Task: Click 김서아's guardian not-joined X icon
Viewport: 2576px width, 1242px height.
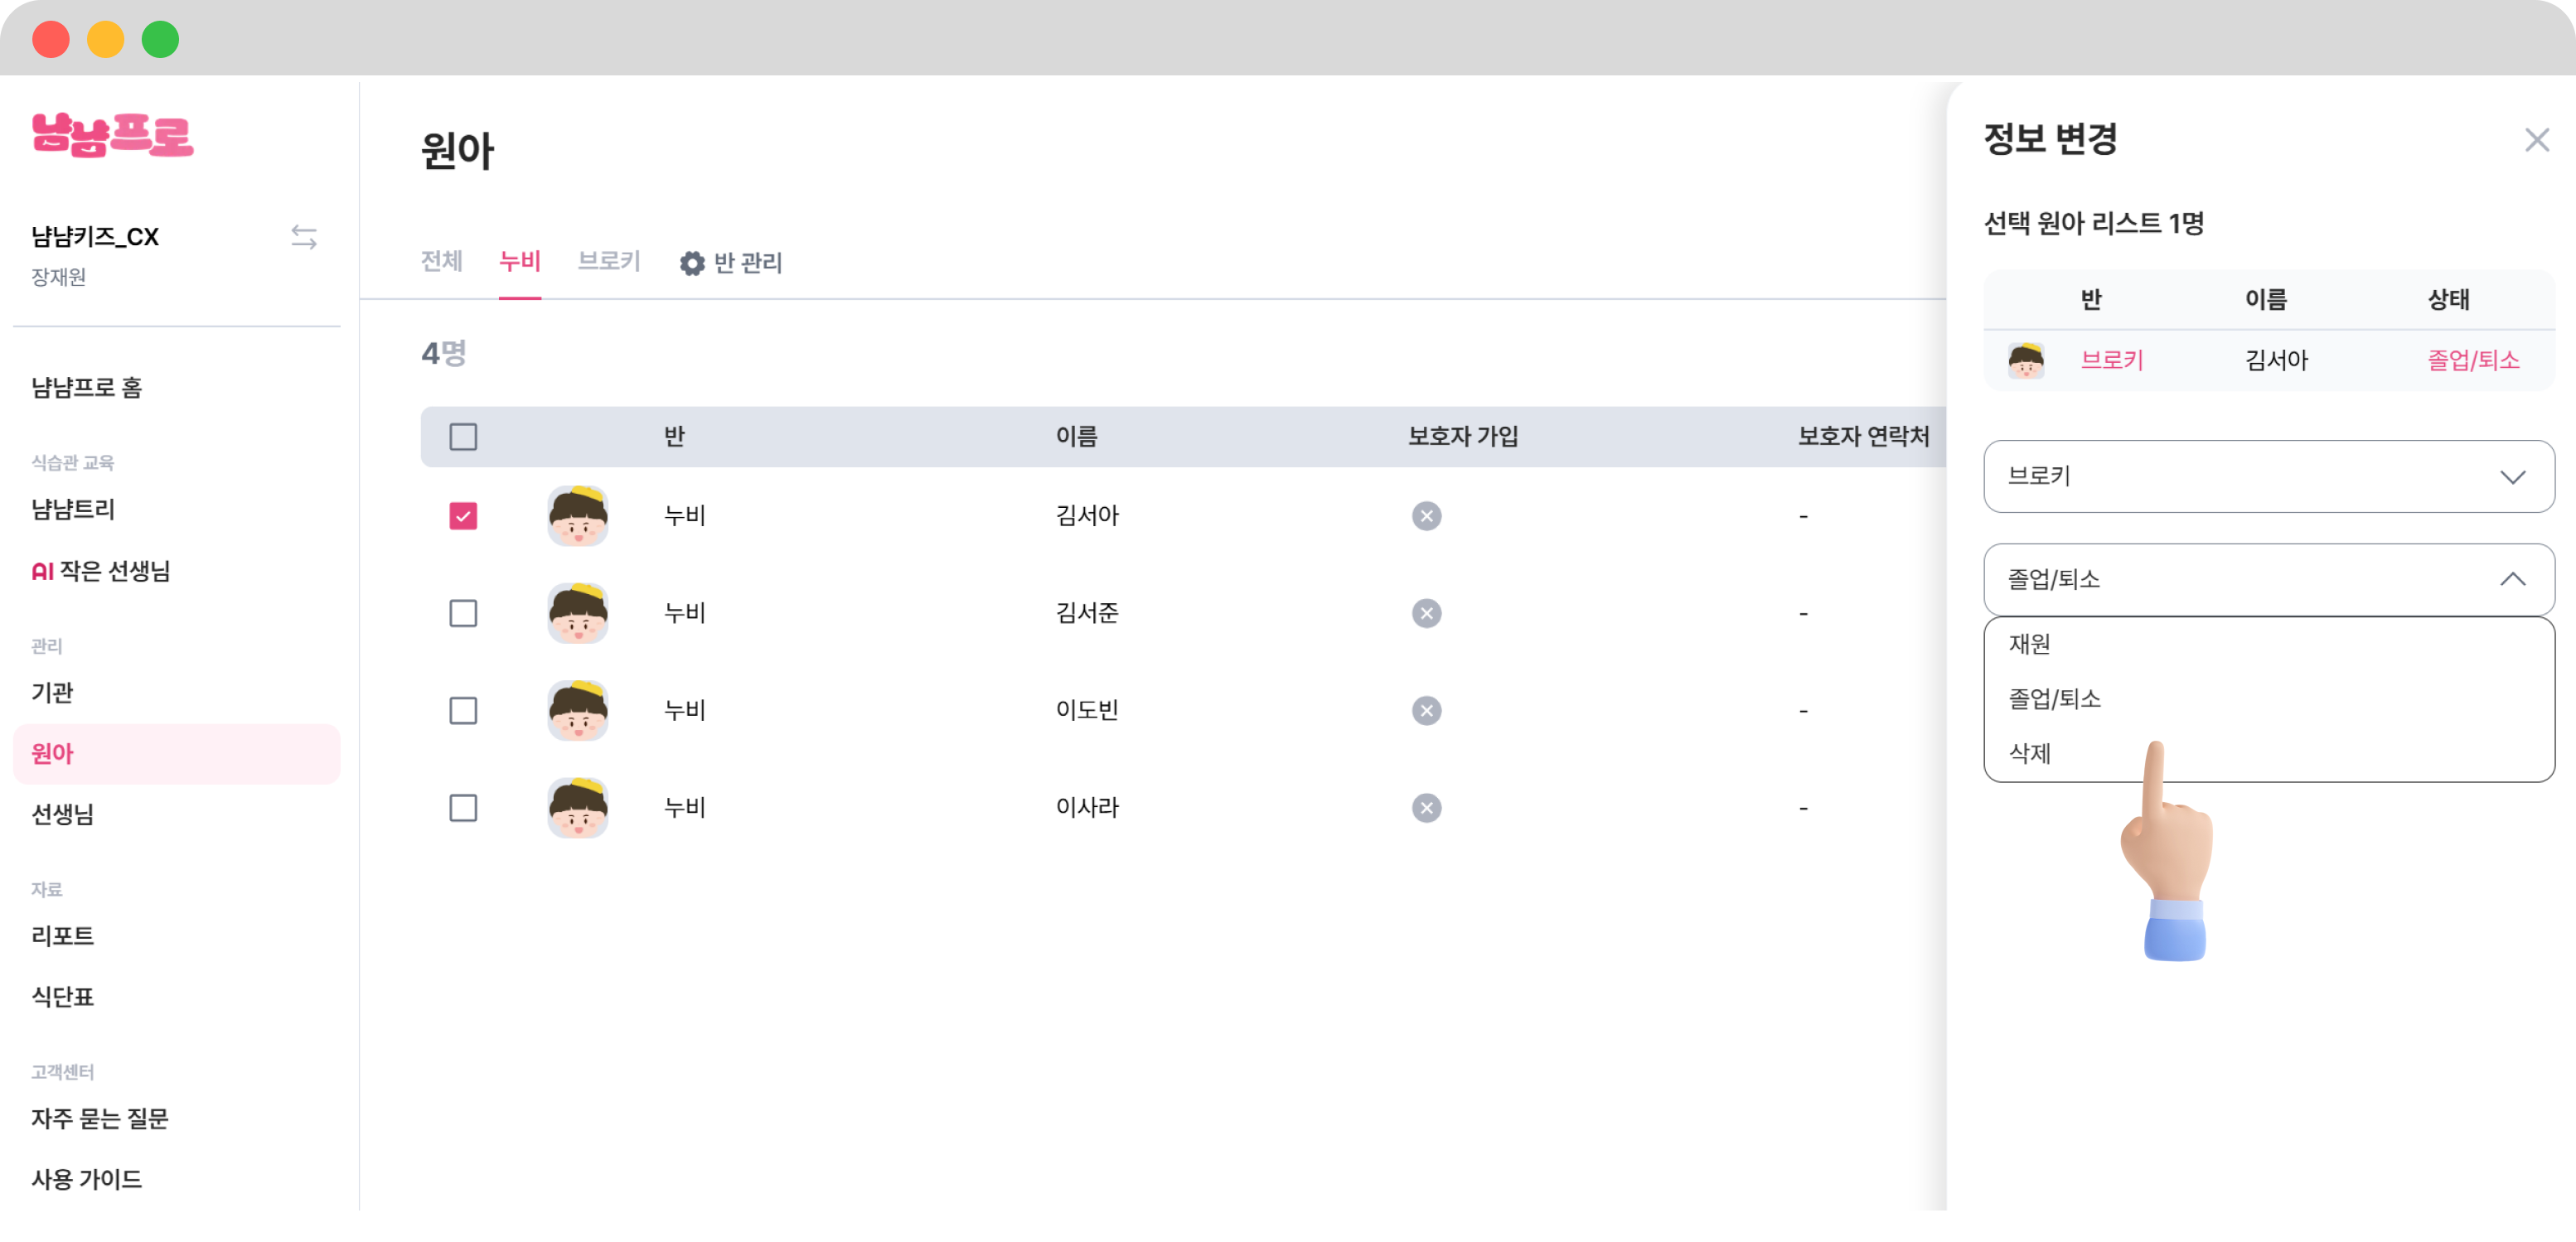Action: [1426, 516]
